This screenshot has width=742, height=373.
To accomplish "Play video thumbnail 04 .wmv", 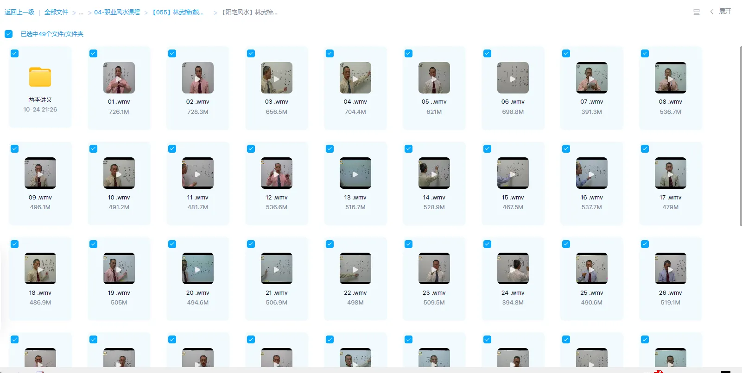I will coord(355,78).
